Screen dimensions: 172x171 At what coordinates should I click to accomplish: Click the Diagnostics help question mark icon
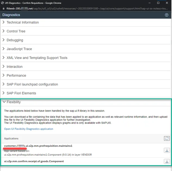[x=167, y=15]
